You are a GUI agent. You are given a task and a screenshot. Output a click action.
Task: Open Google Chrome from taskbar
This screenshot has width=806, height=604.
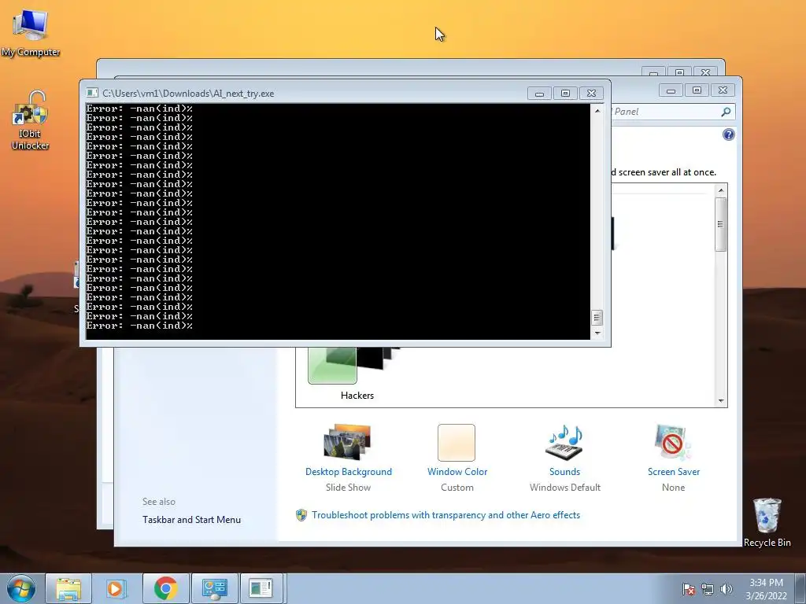pyautogui.click(x=165, y=588)
